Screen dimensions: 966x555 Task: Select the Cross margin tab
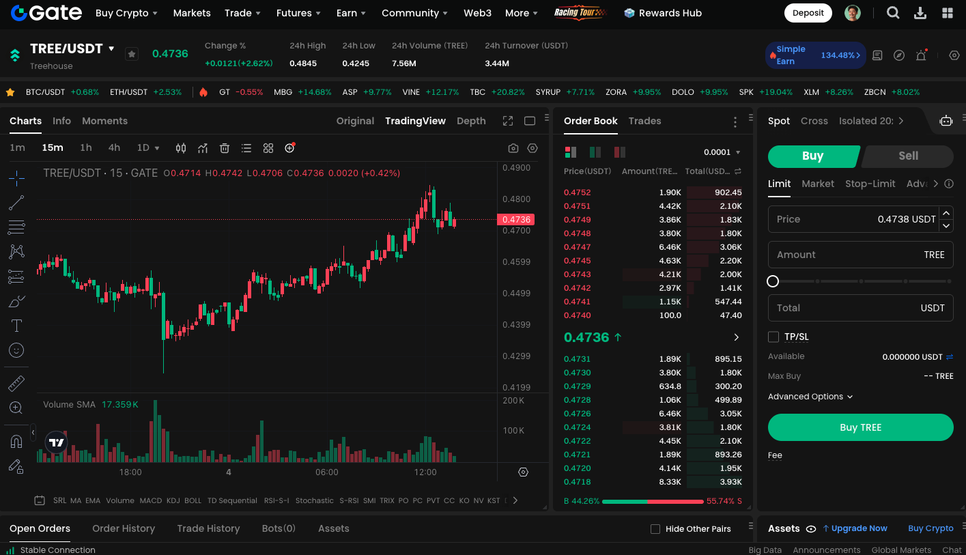coord(814,121)
